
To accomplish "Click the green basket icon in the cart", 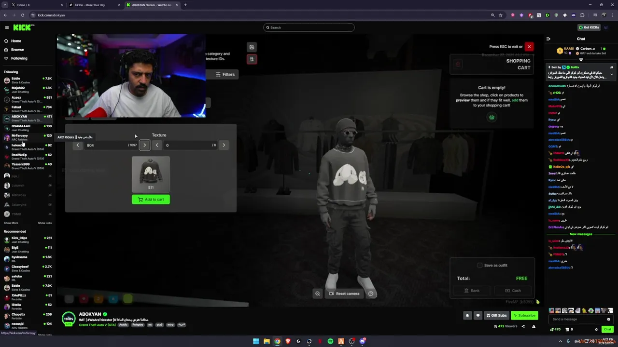I will click(x=492, y=117).
